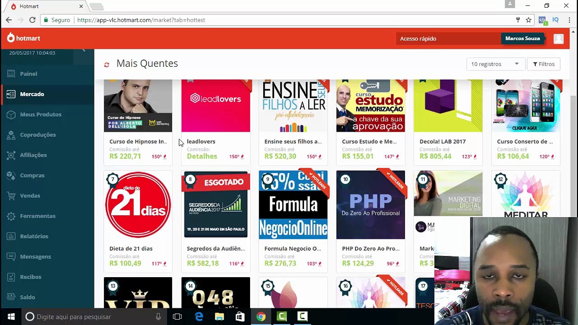The image size is (578, 325).
Task: Open PHP Do Zero Ao Profissional title
Action: pyautogui.click(x=371, y=248)
